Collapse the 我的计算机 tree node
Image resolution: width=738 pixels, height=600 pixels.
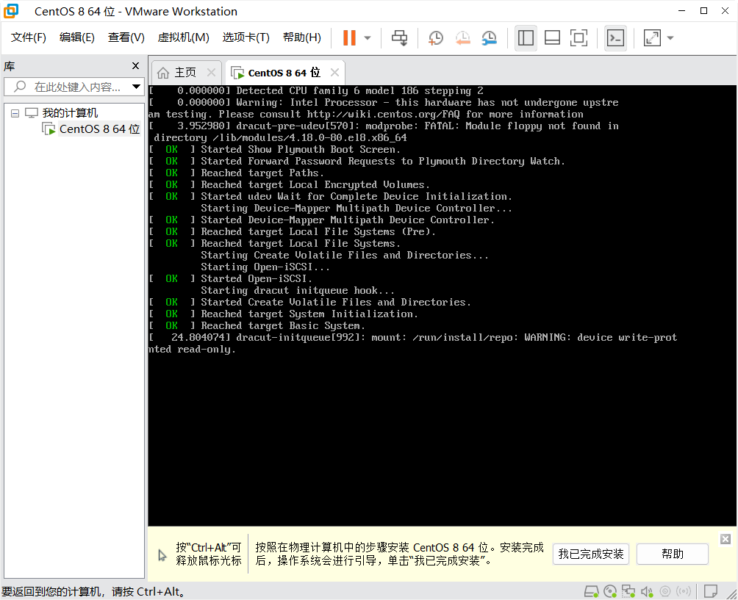pyautogui.click(x=15, y=113)
